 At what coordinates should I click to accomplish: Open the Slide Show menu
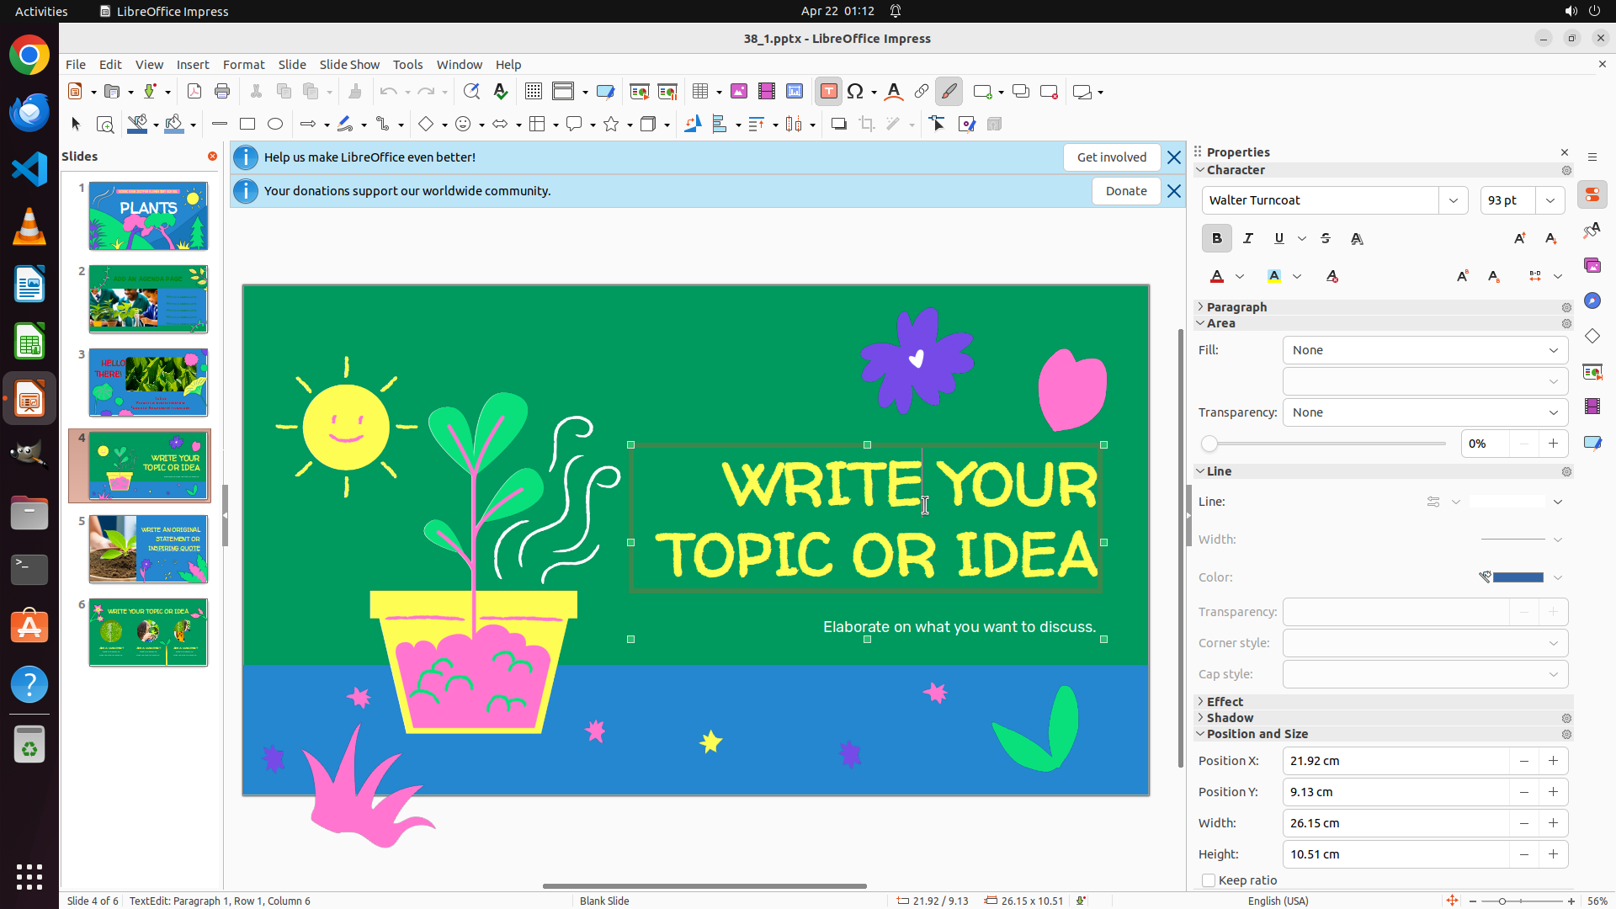point(349,65)
